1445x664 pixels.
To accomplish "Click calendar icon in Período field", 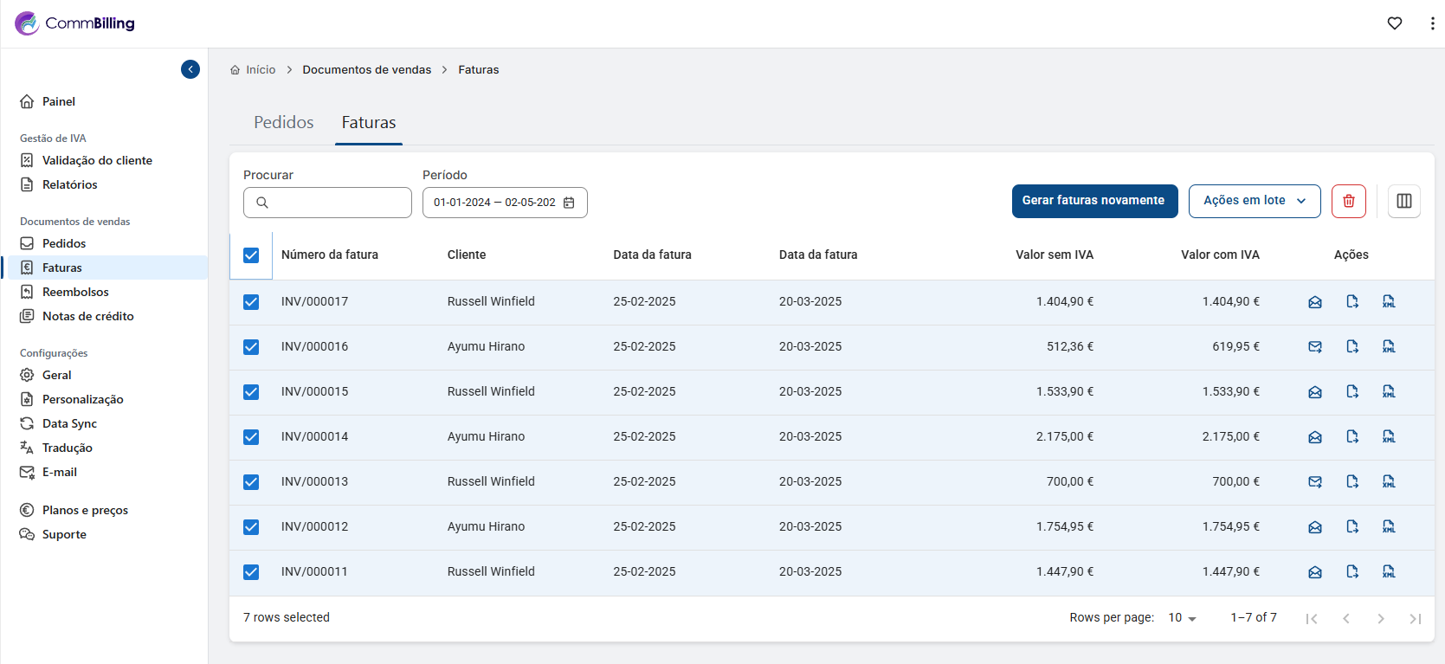I will (x=569, y=203).
